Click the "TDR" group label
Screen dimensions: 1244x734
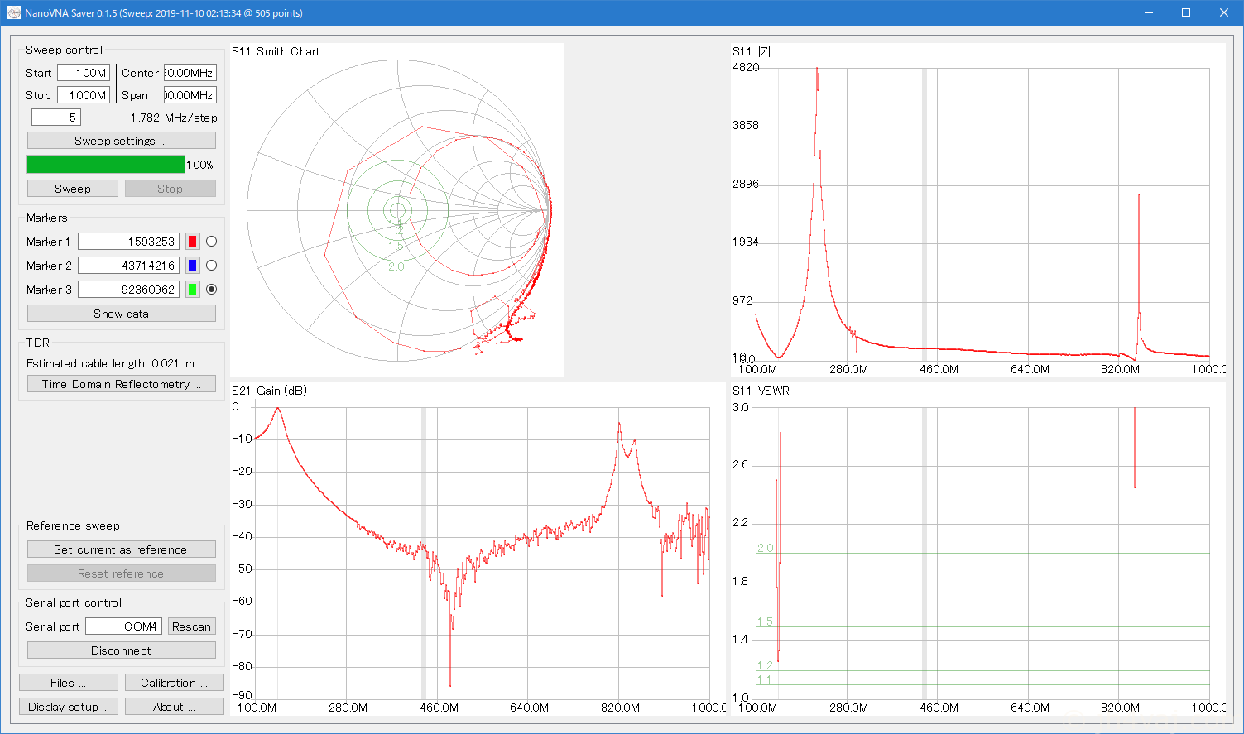pos(38,343)
